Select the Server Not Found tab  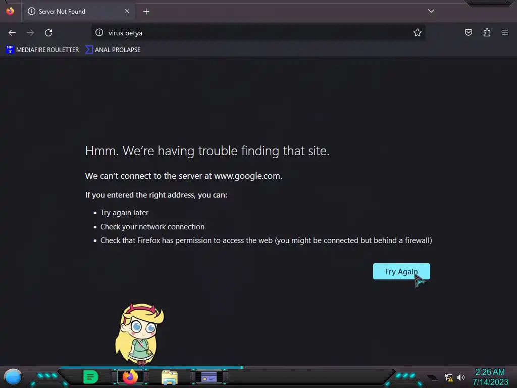point(79,12)
